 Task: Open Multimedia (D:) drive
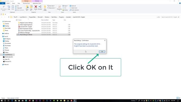tap(9, 57)
